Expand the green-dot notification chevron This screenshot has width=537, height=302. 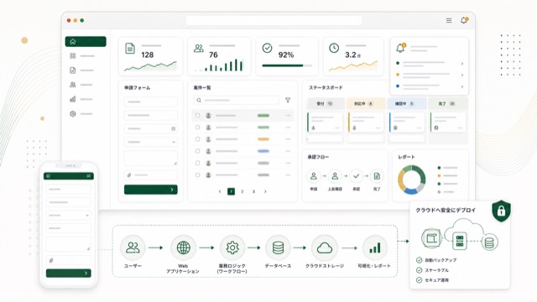462,64
